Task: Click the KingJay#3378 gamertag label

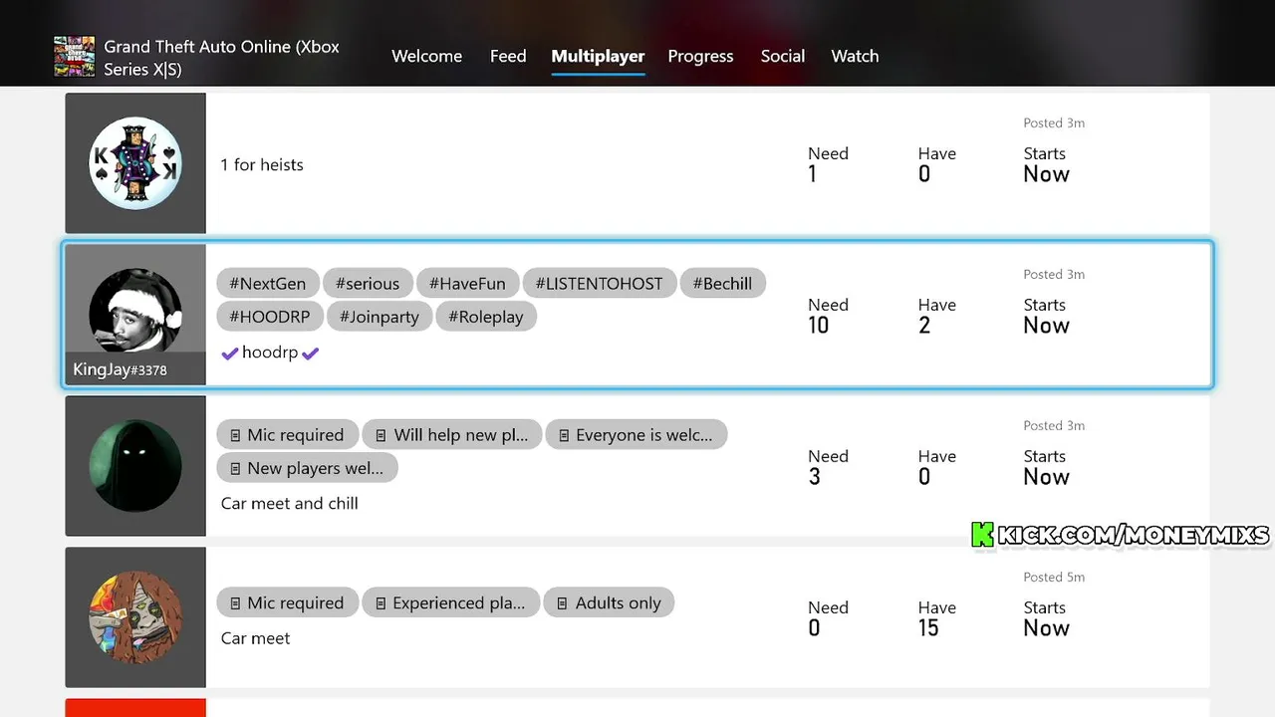Action: 120,369
